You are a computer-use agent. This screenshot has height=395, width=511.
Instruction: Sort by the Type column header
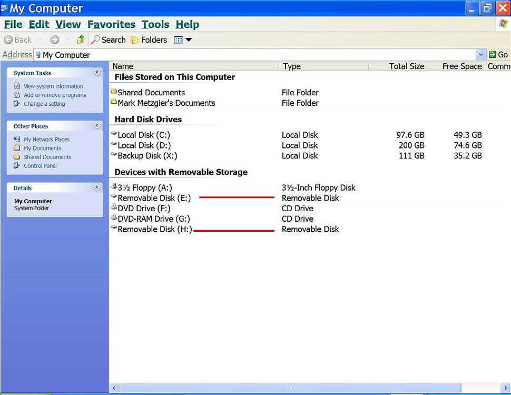tap(323, 66)
